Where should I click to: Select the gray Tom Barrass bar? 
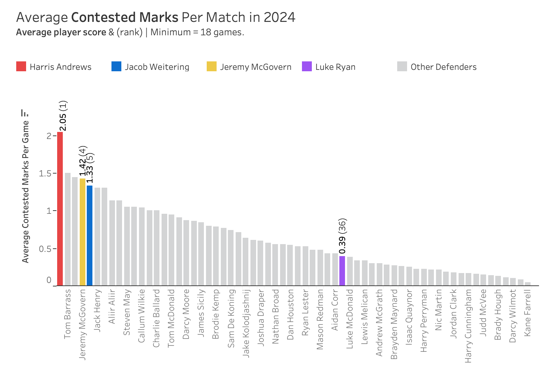point(67,229)
